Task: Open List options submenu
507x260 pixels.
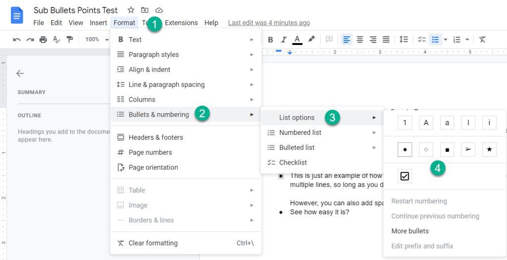Action: click(x=322, y=118)
